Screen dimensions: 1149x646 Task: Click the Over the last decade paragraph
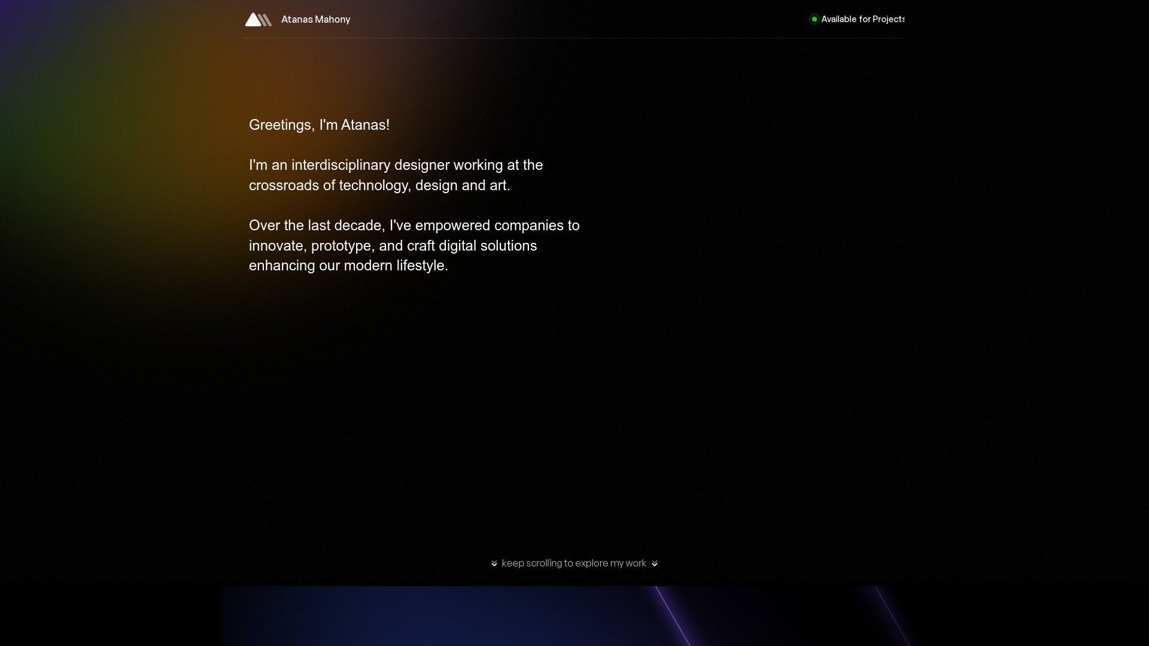pyautogui.click(x=413, y=245)
